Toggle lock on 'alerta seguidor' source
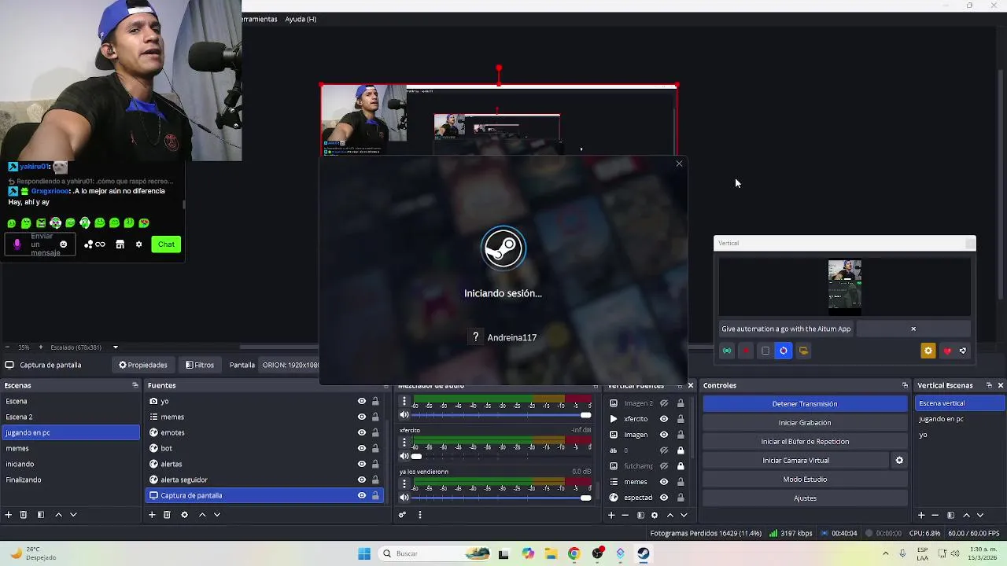The image size is (1007, 566). click(375, 480)
